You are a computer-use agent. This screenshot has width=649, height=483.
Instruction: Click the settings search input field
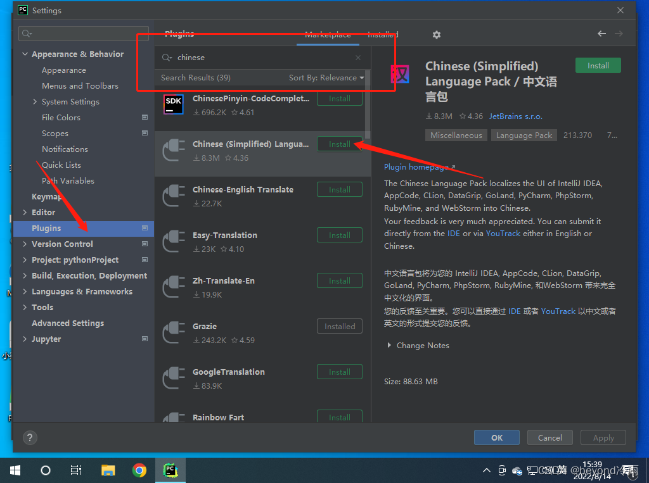(84, 34)
